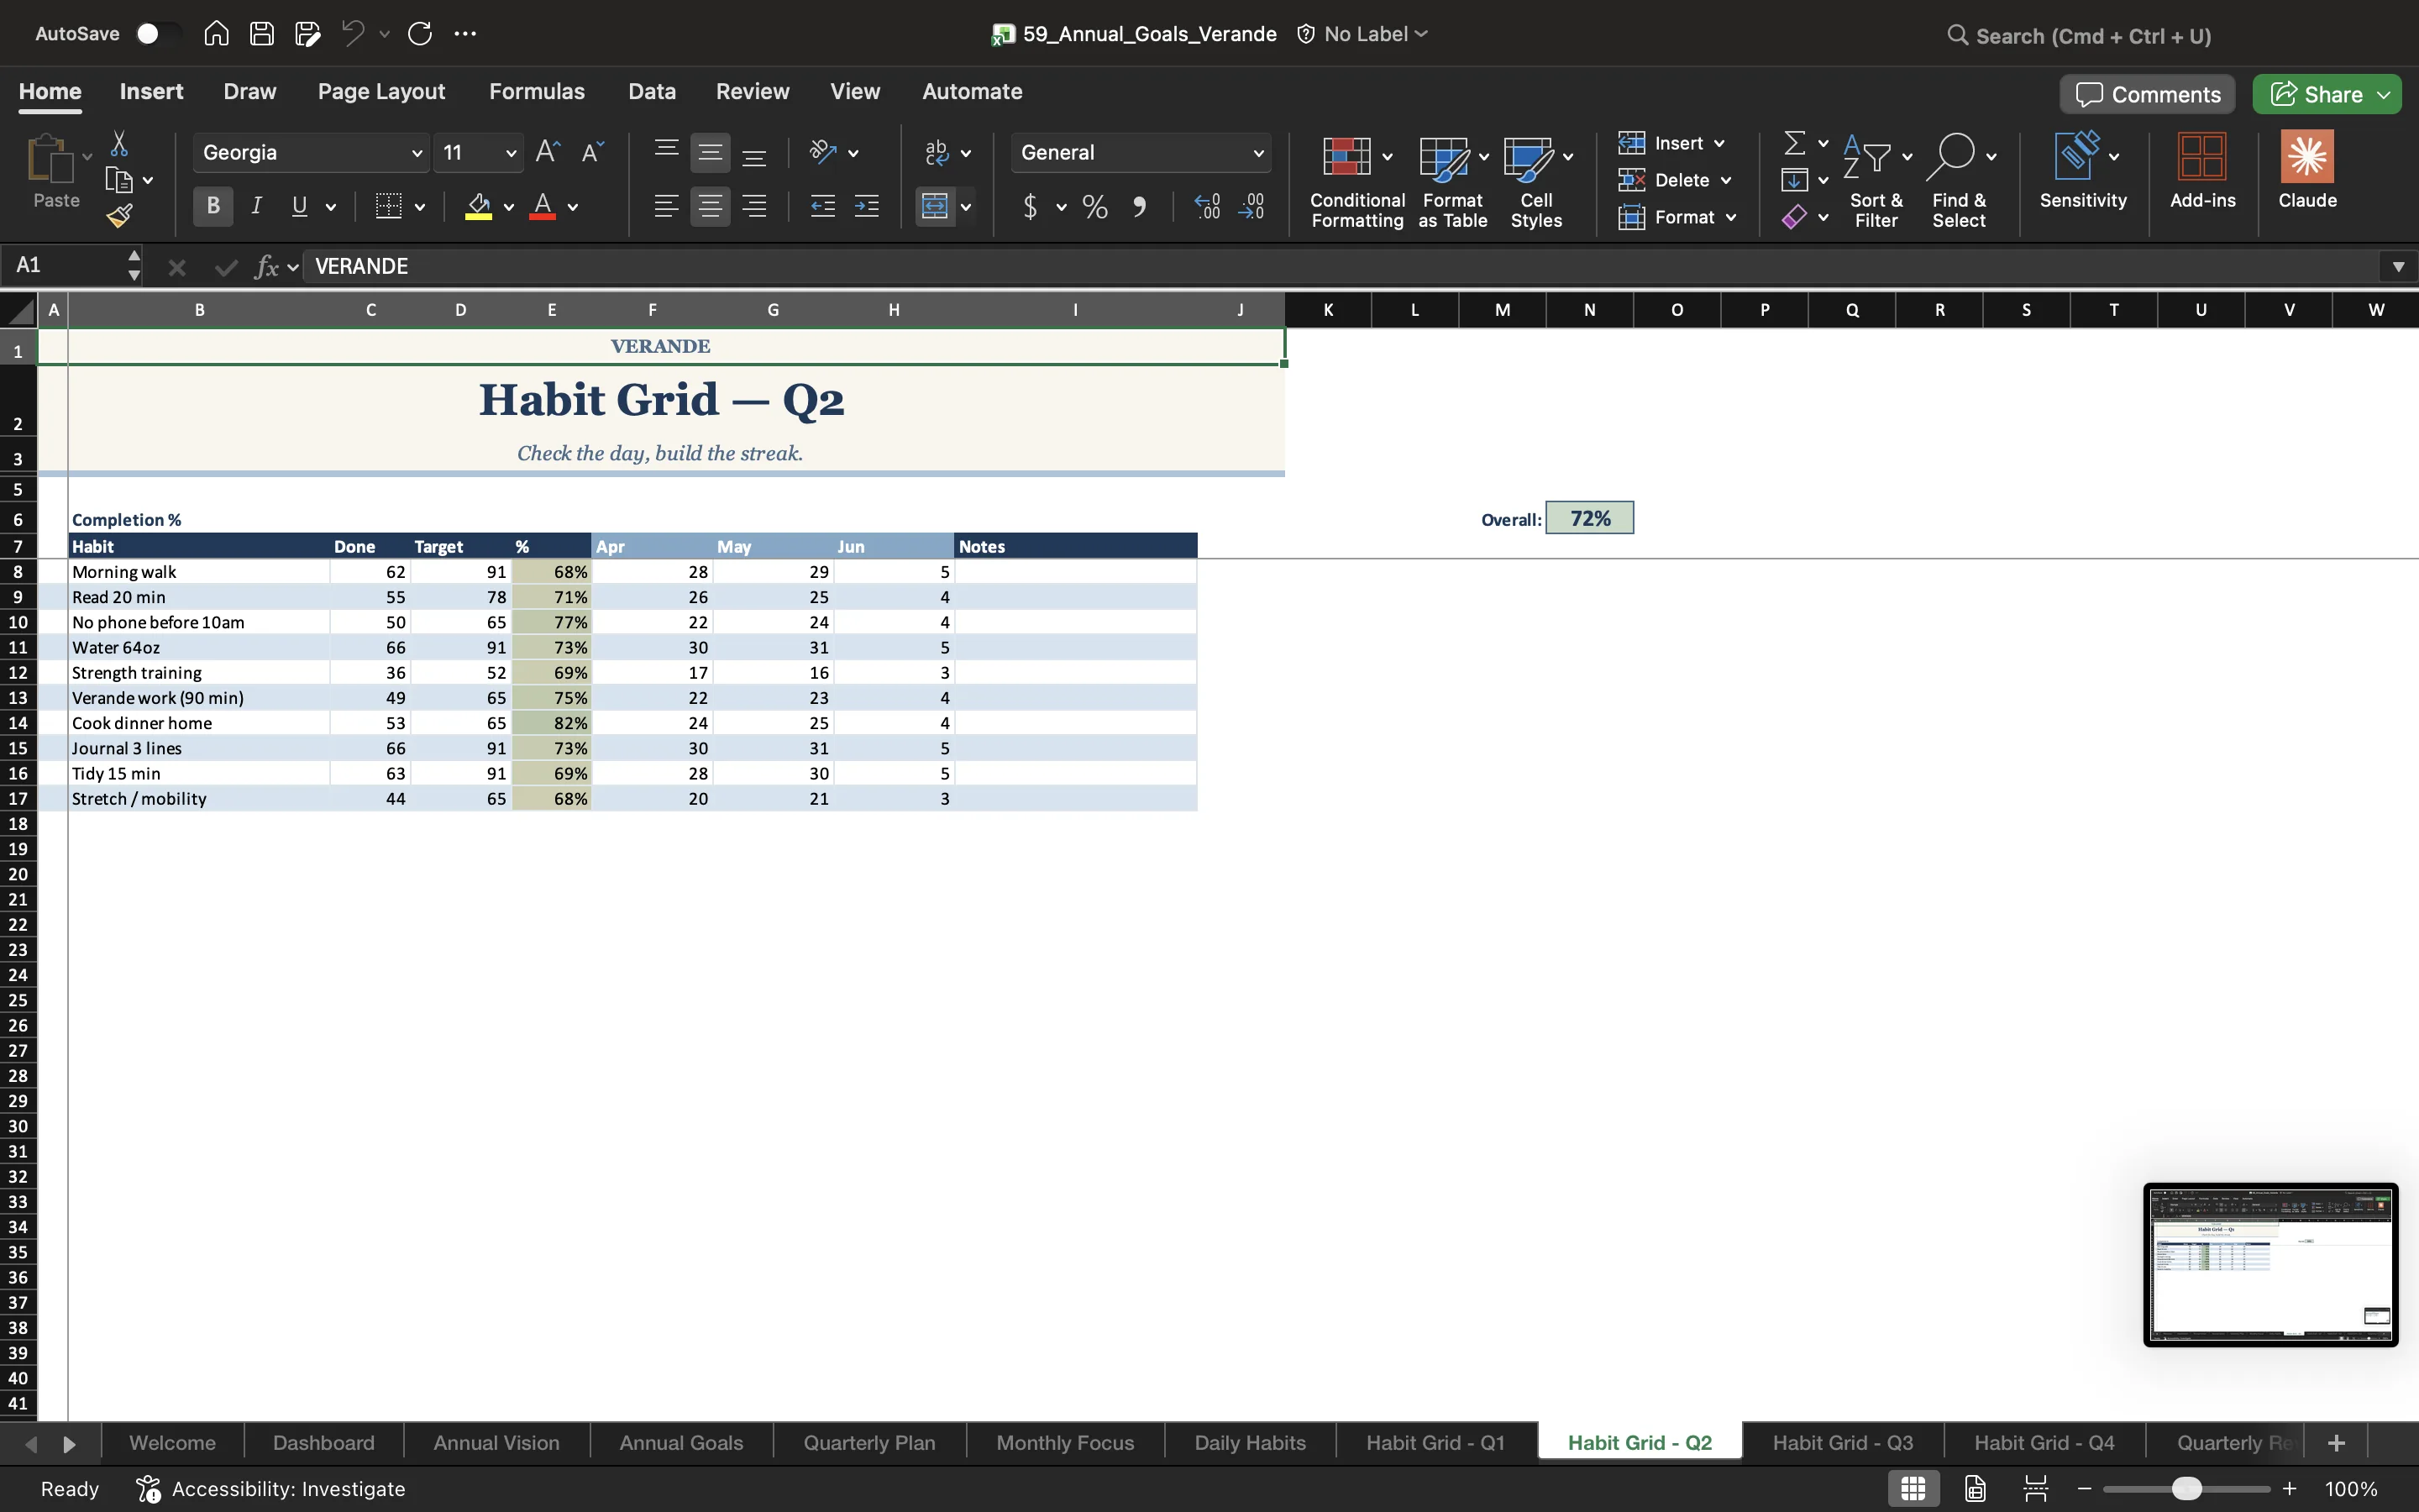
Task: Switch to the Dashboard sheet tab
Action: (323, 1442)
